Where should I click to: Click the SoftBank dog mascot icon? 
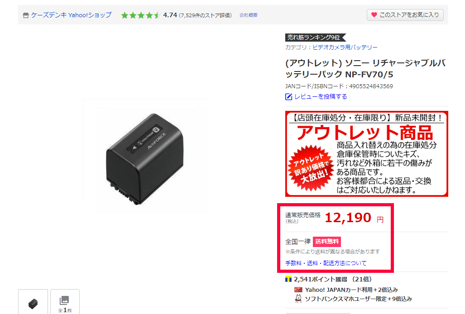pos(298,299)
